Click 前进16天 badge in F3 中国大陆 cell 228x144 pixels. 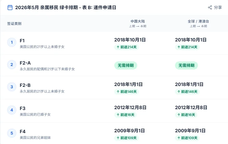tap(125, 115)
